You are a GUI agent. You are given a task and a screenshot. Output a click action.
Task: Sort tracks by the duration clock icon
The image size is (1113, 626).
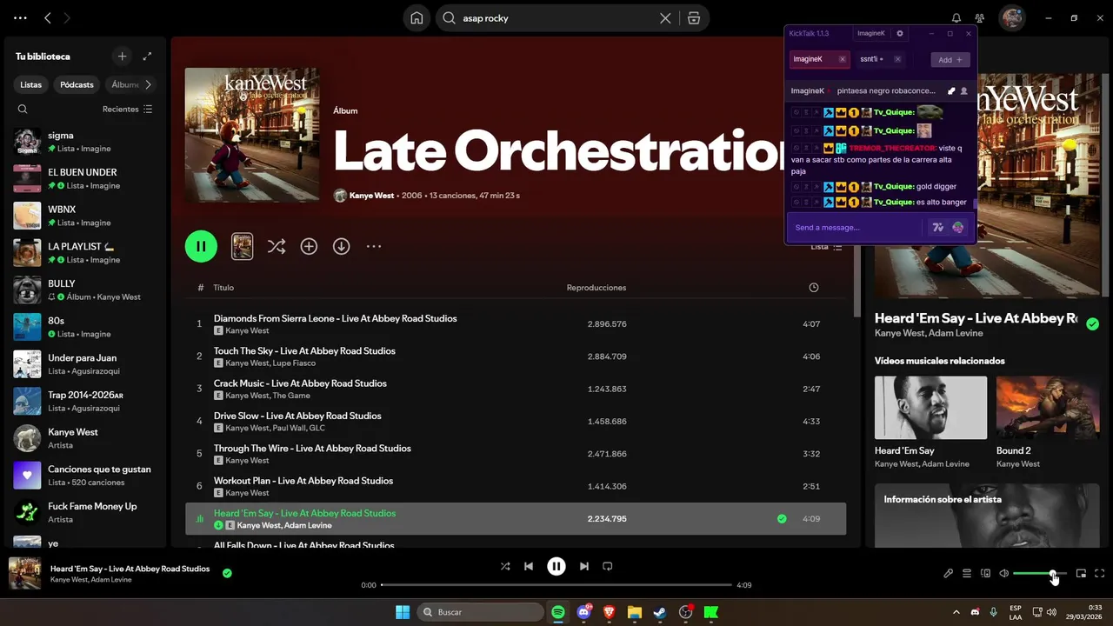813,287
